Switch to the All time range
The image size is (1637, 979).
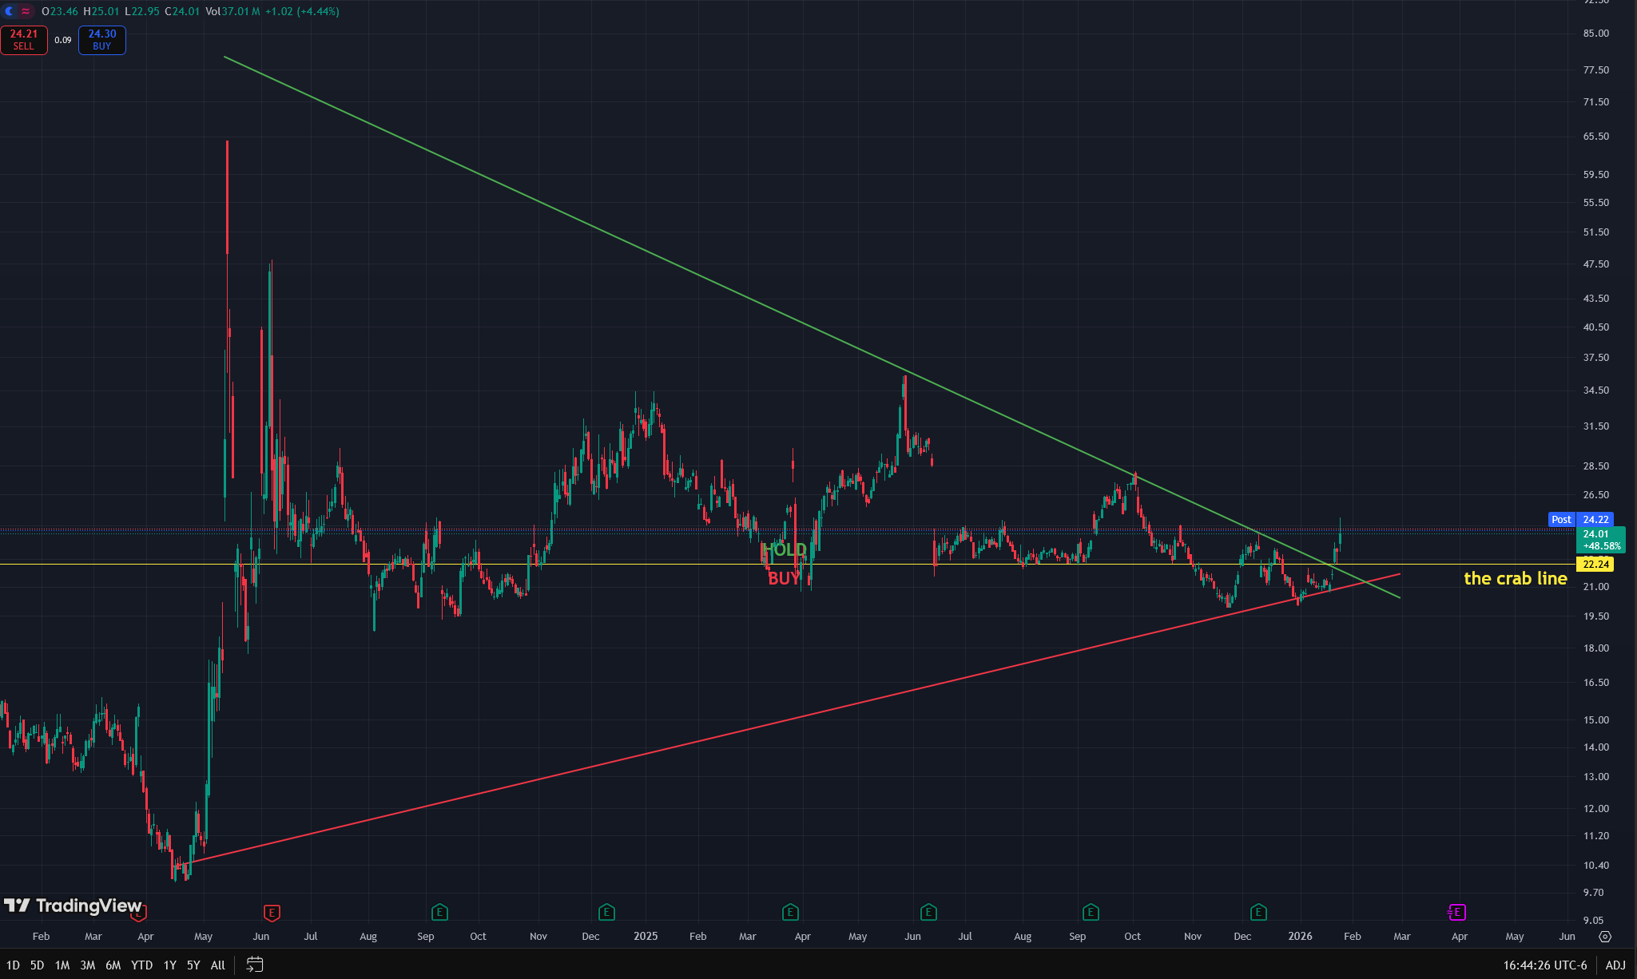click(217, 965)
